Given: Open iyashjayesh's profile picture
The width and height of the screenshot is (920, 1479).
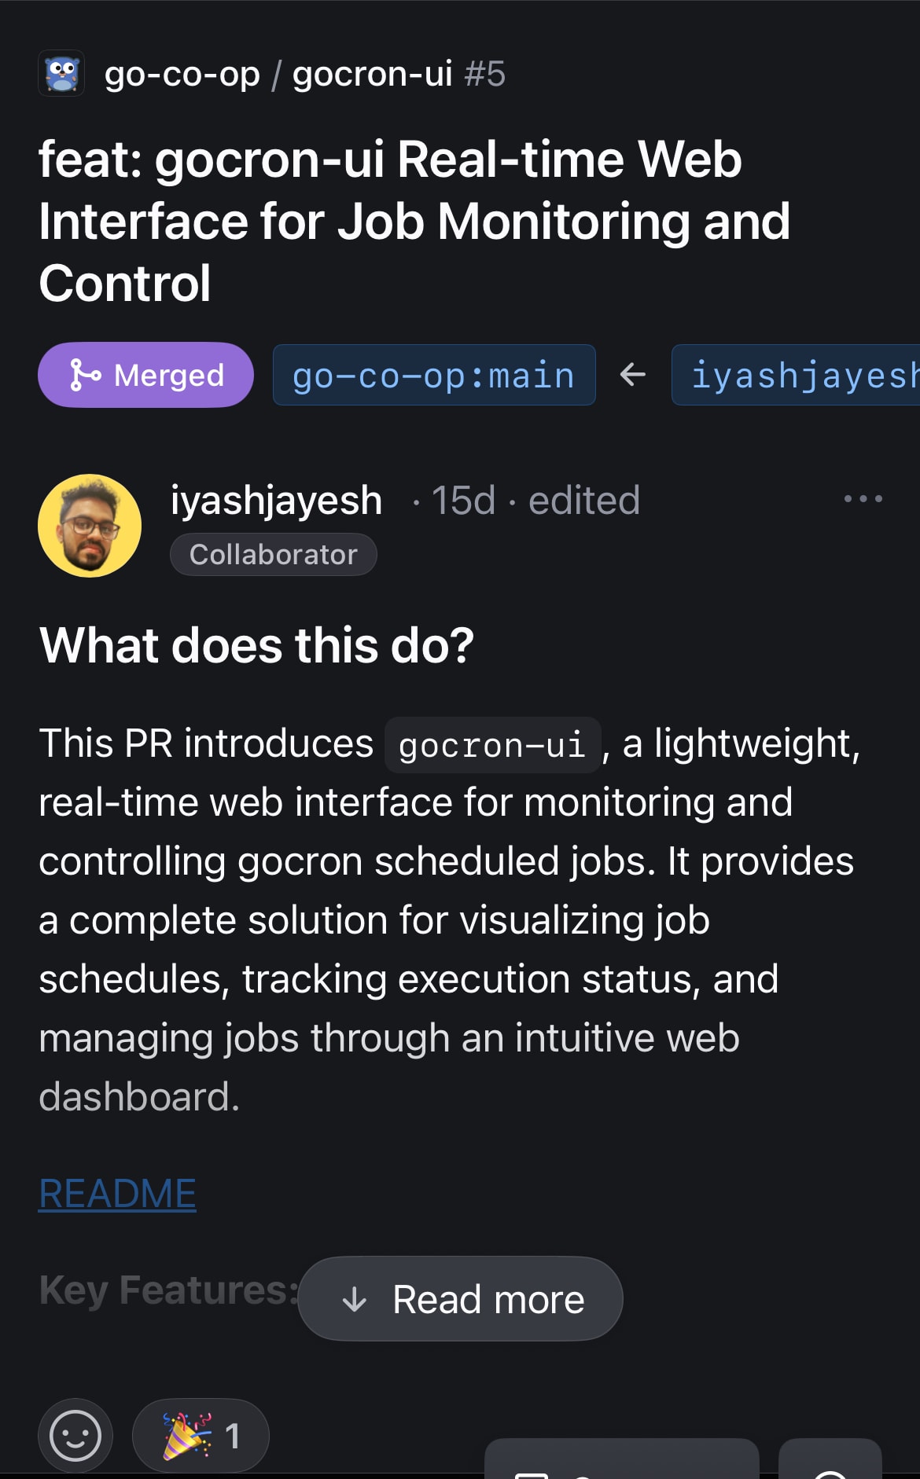Looking at the screenshot, I should click(90, 525).
